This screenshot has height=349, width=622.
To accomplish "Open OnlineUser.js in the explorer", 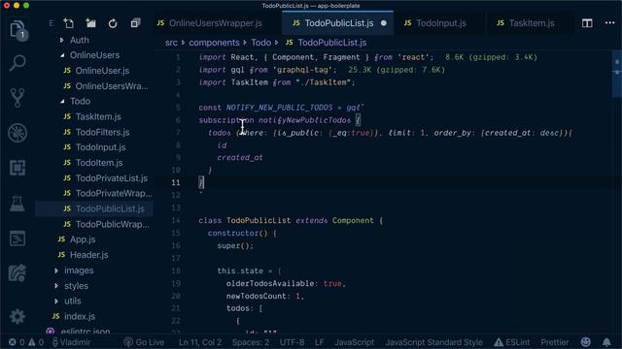I will [102, 71].
